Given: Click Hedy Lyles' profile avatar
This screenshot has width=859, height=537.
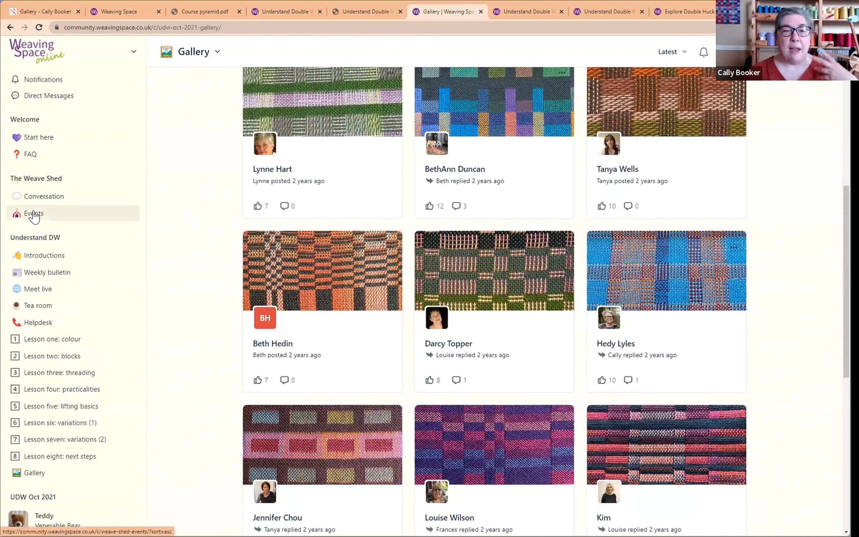Looking at the screenshot, I should [x=609, y=318].
